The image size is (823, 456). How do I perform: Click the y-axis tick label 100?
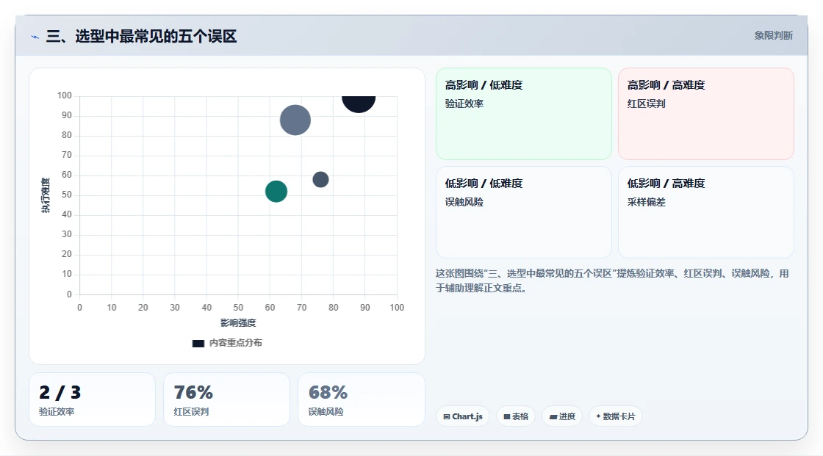click(x=65, y=95)
